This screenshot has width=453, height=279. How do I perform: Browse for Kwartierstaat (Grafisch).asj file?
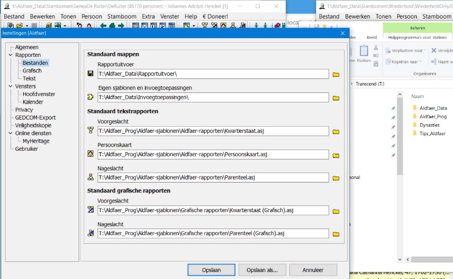(336, 211)
